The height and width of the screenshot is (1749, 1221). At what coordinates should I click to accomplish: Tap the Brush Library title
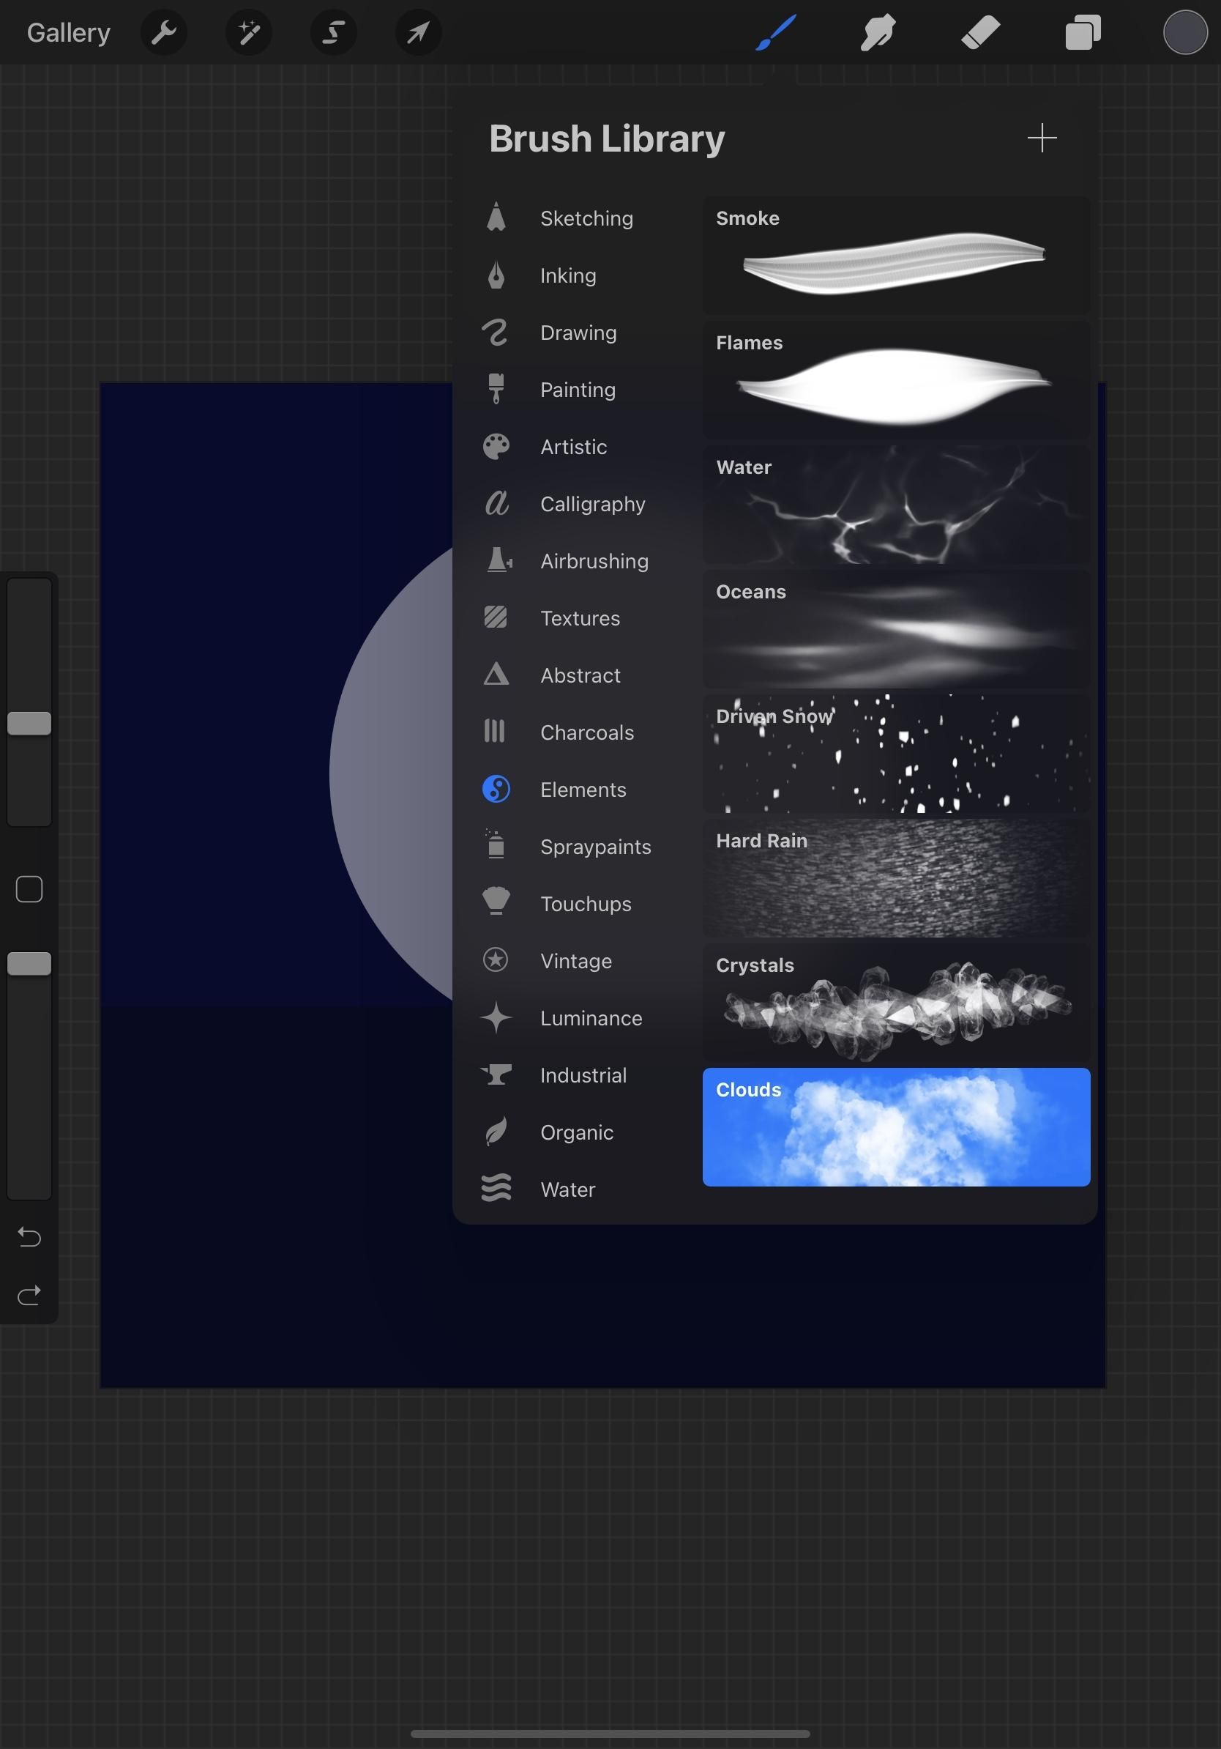coord(607,139)
